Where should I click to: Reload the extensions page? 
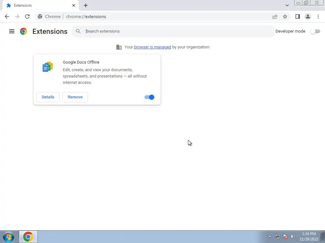tap(27, 16)
